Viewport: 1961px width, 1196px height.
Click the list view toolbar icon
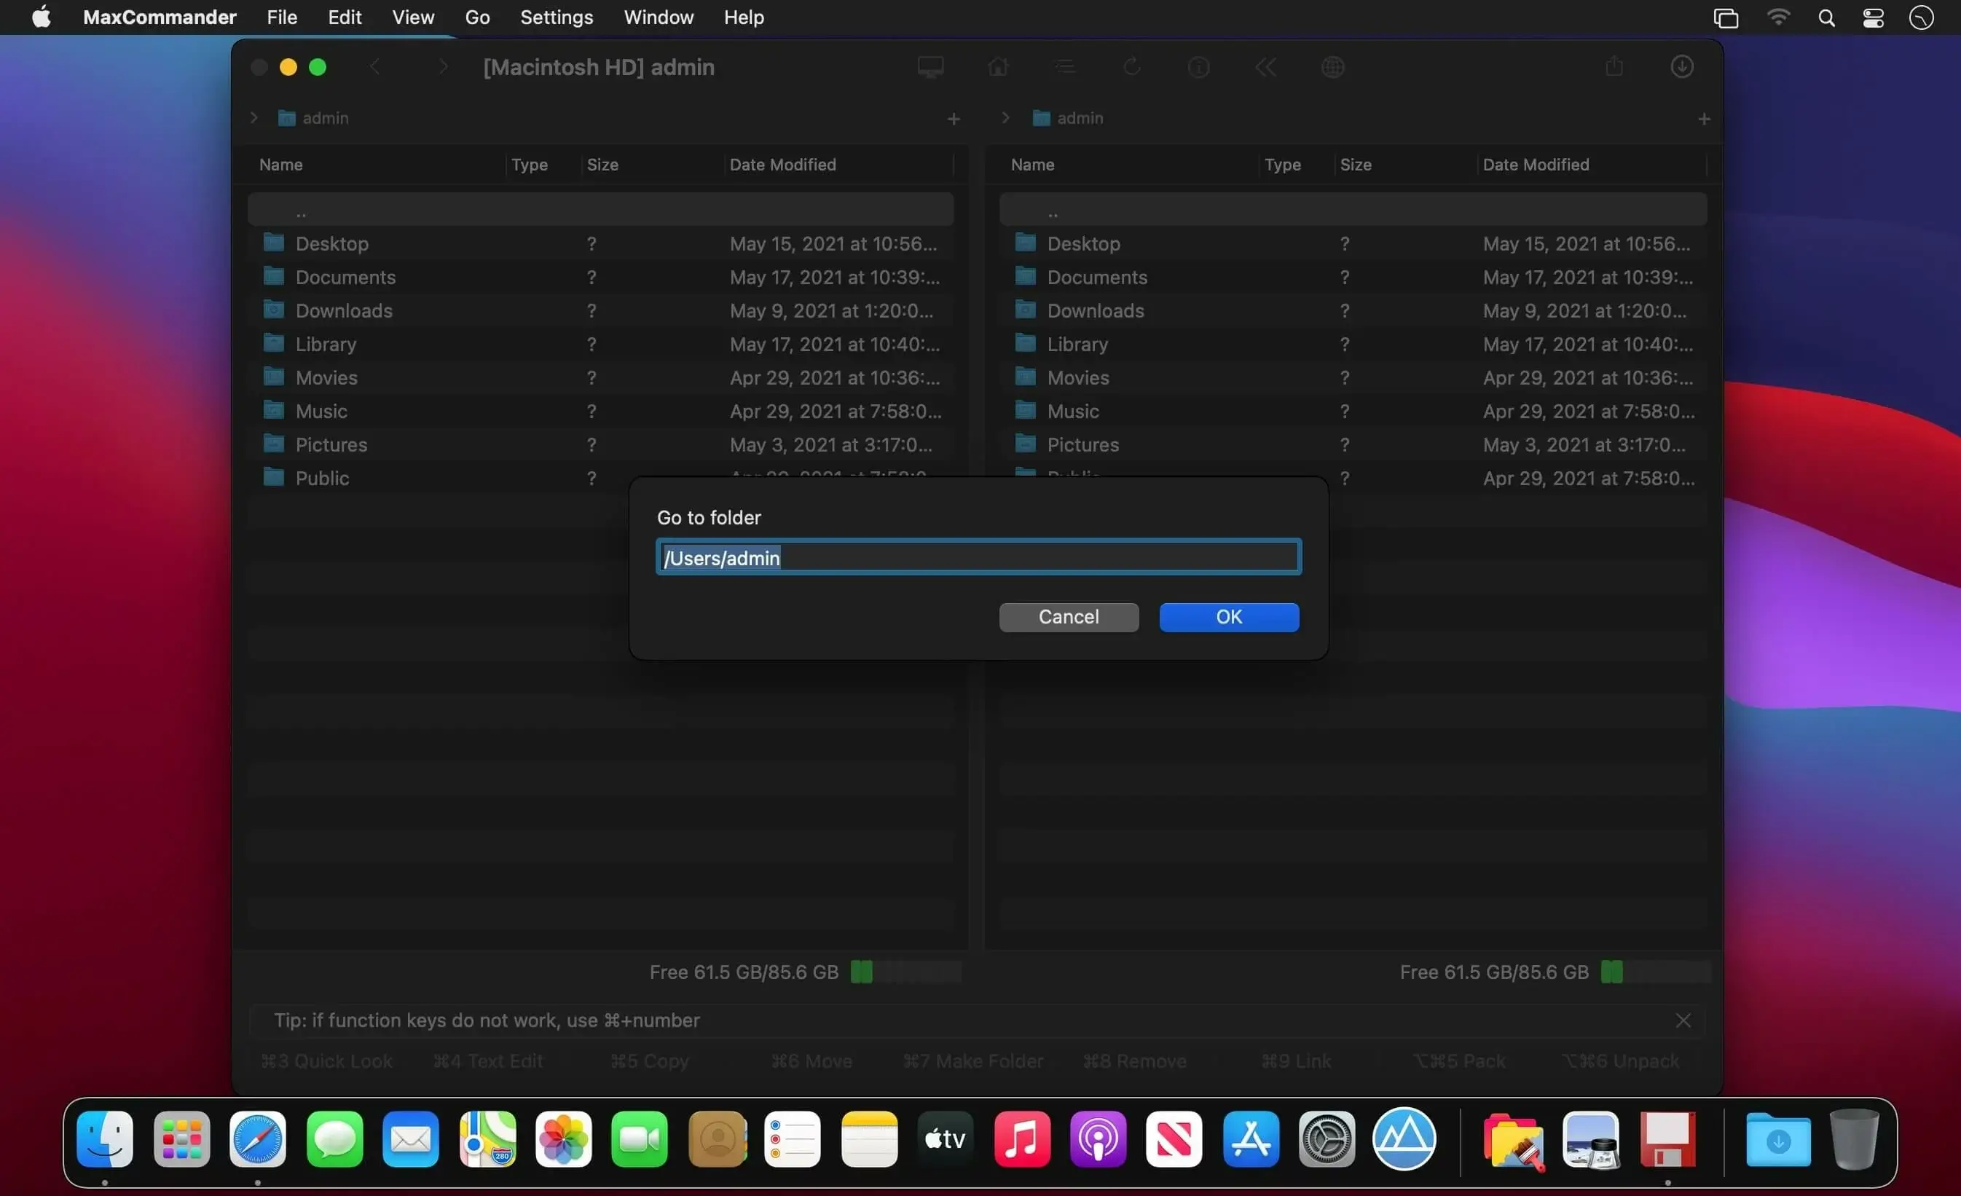1065,67
